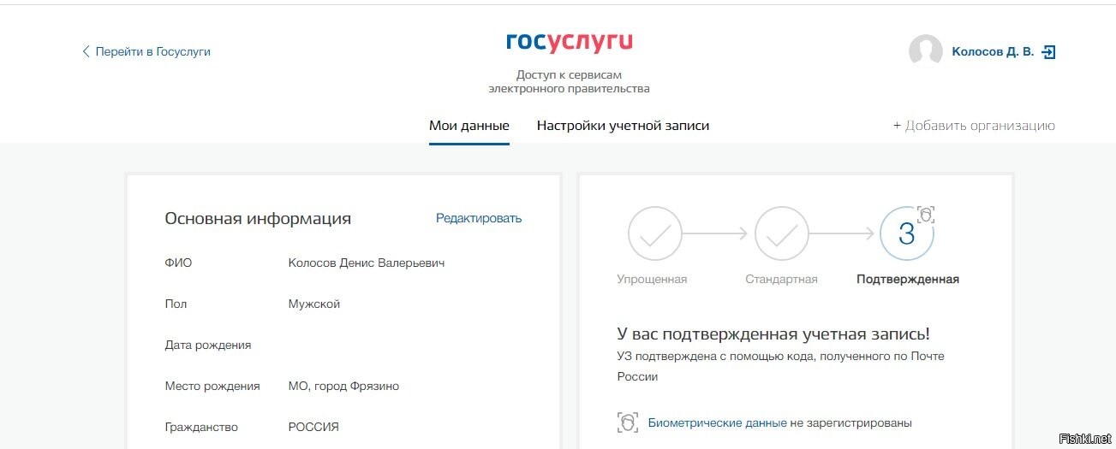The width and height of the screenshot is (1116, 449).
Task: Click the logout icon beside Колосов Д. В.
Action: click(x=1048, y=51)
